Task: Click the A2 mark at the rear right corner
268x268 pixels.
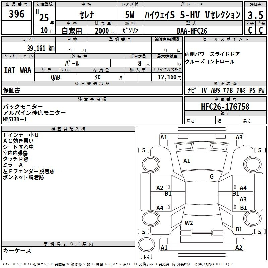Action: pyautogui.click(x=239, y=248)
